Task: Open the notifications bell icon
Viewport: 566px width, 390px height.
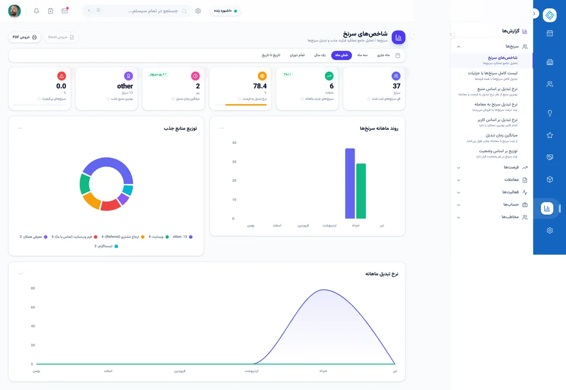Action: pyautogui.click(x=36, y=11)
